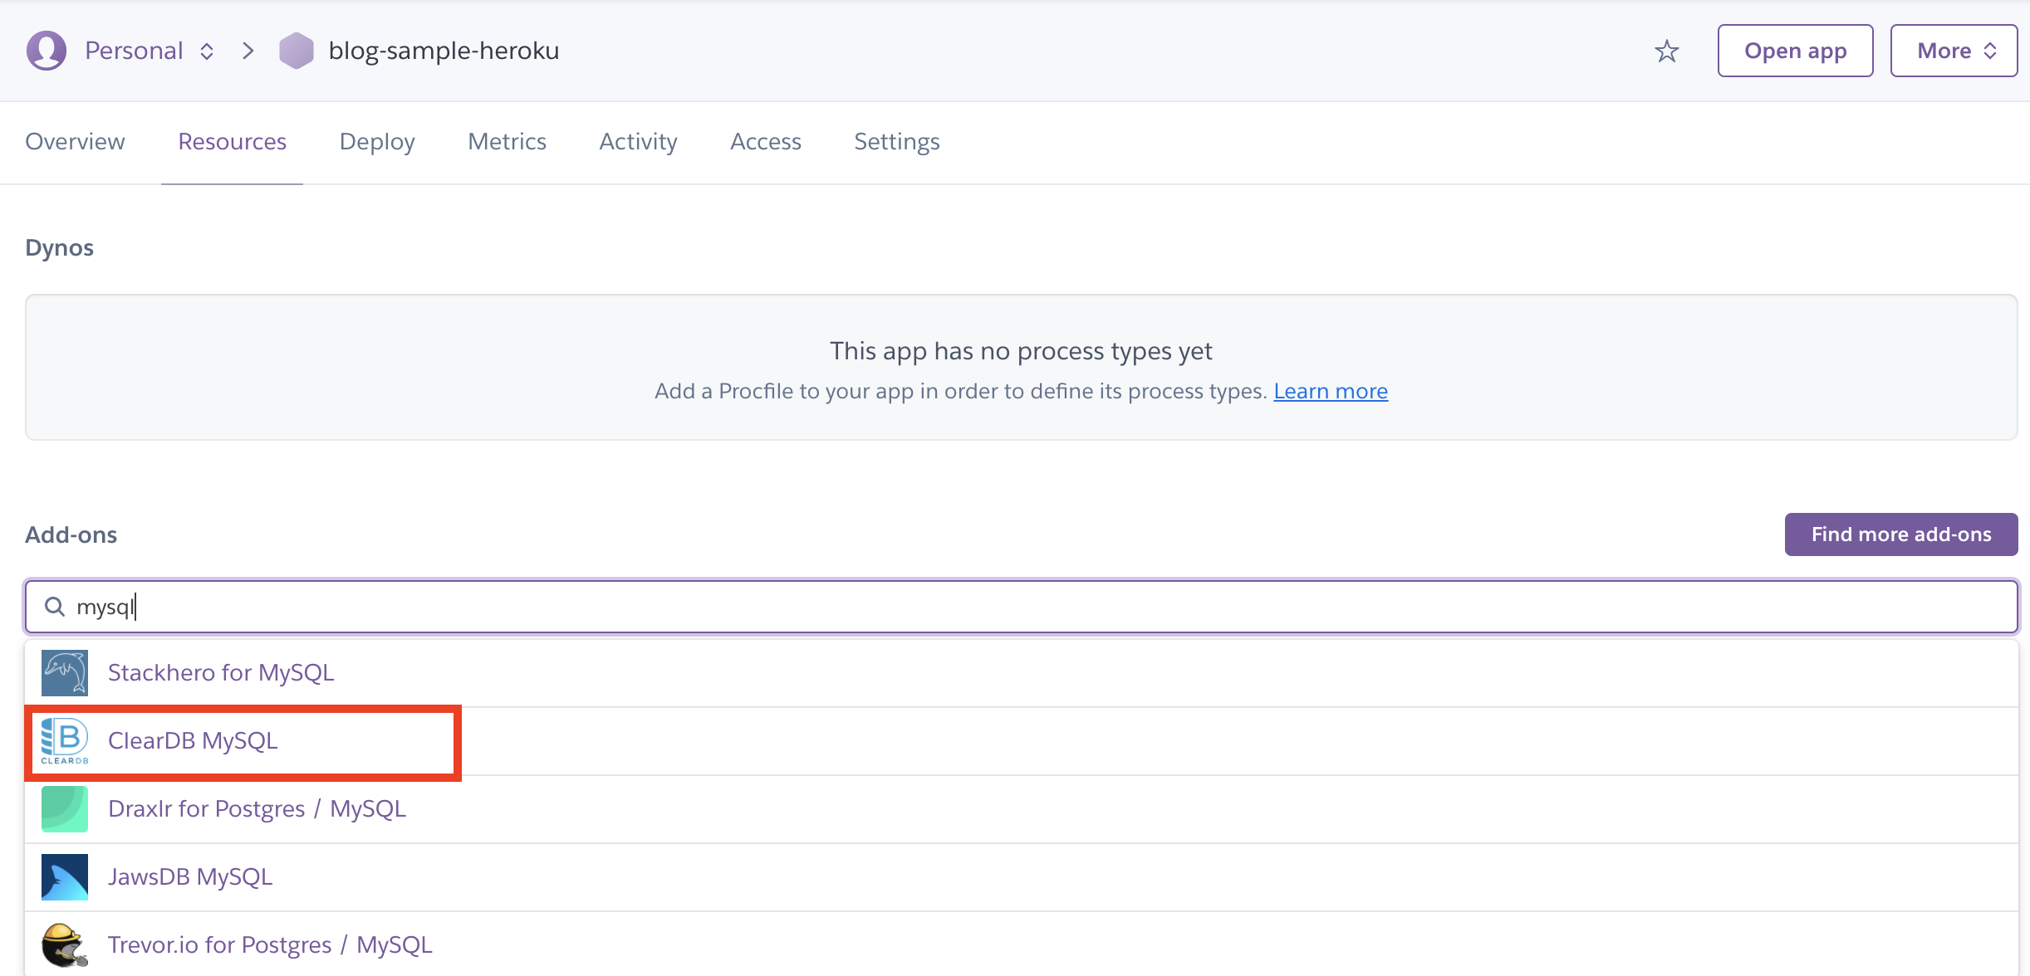Switch to the Overview tab
Screen dimensions: 2030x976
[x=75, y=142]
